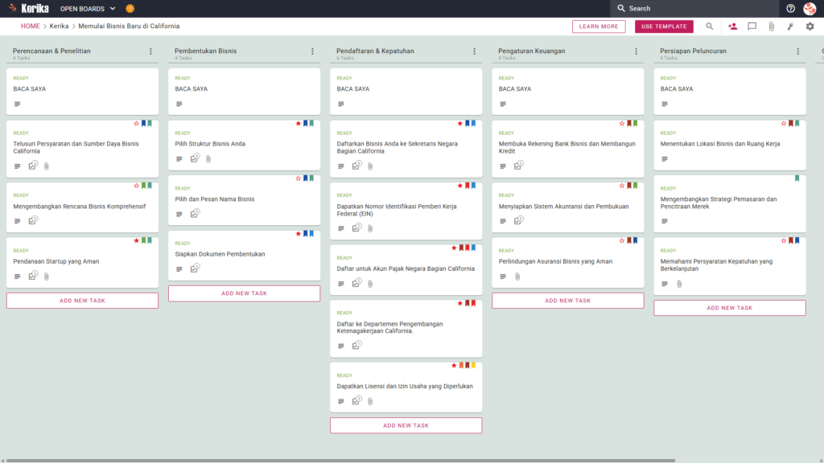824x463 pixels.
Task: Add new task in Pengaturan Keuangan
Action: pyautogui.click(x=568, y=301)
